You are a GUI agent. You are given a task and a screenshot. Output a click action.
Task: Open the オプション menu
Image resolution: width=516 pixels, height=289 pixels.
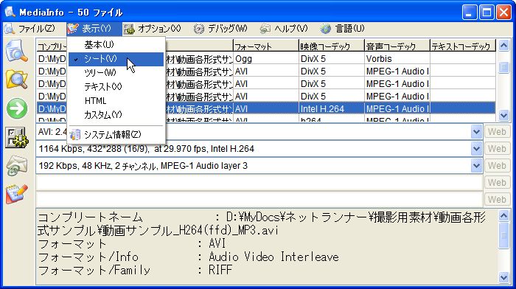click(x=153, y=29)
